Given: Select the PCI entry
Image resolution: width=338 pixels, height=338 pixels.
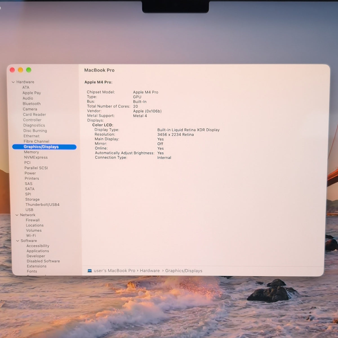Looking at the screenshot, I should 27,163.
